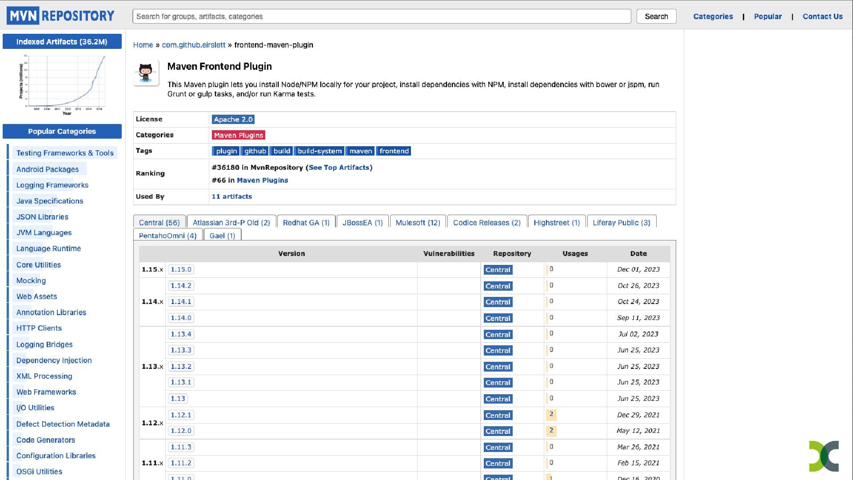The image size is (853, 480).
Task: Open the Categories link in top navigation
Action: click(x=713, y=16)
